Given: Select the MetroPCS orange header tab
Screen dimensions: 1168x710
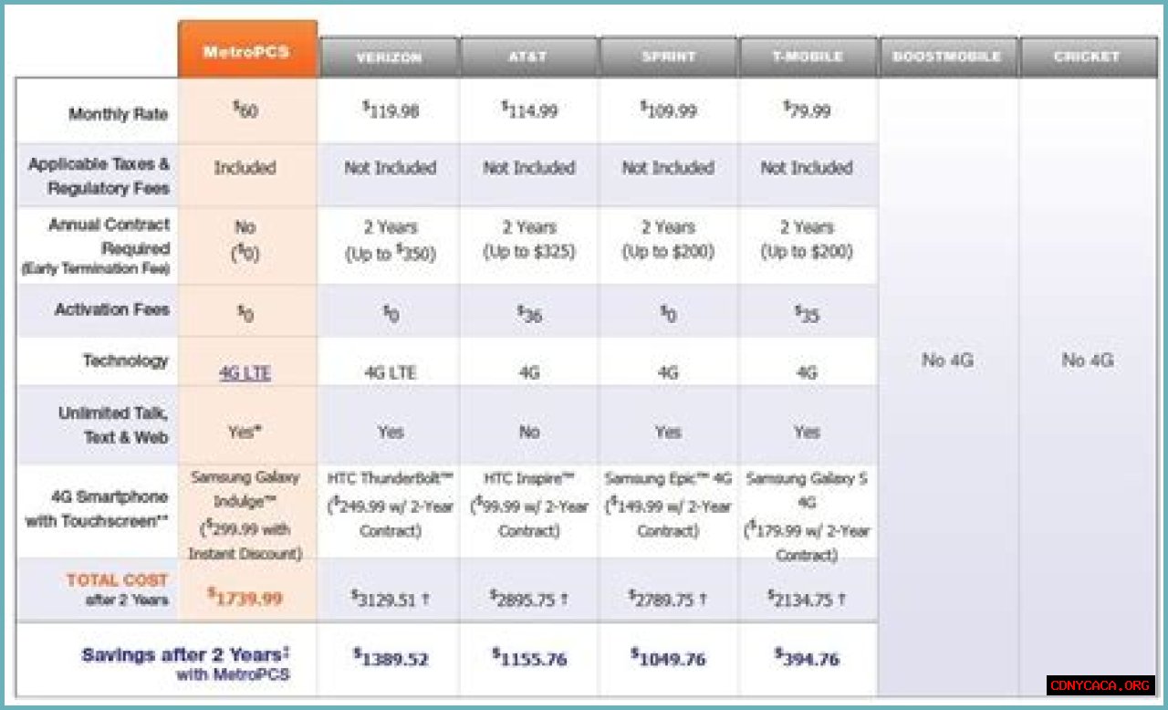Looking at the screenshot, I should 246,51.
